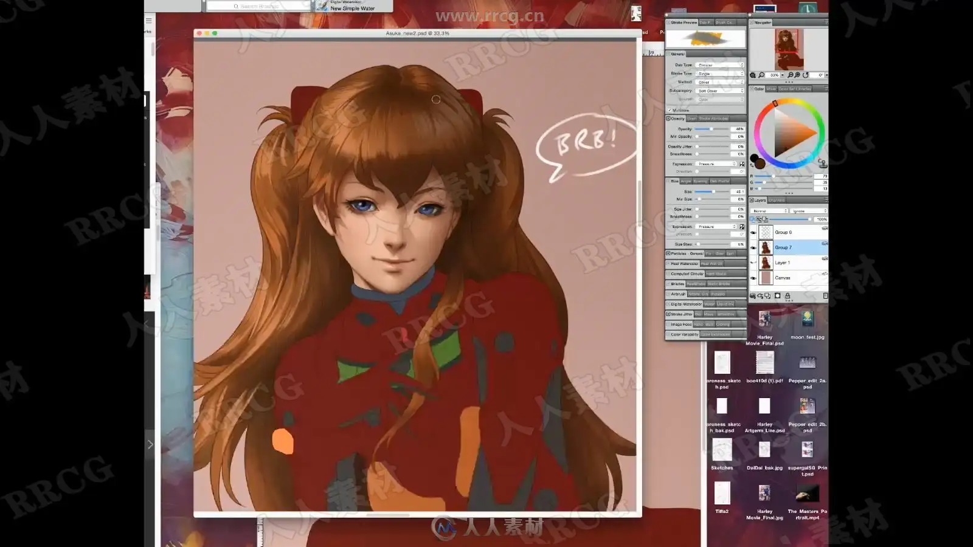Select the Canvas layer name

coord(783,278)
